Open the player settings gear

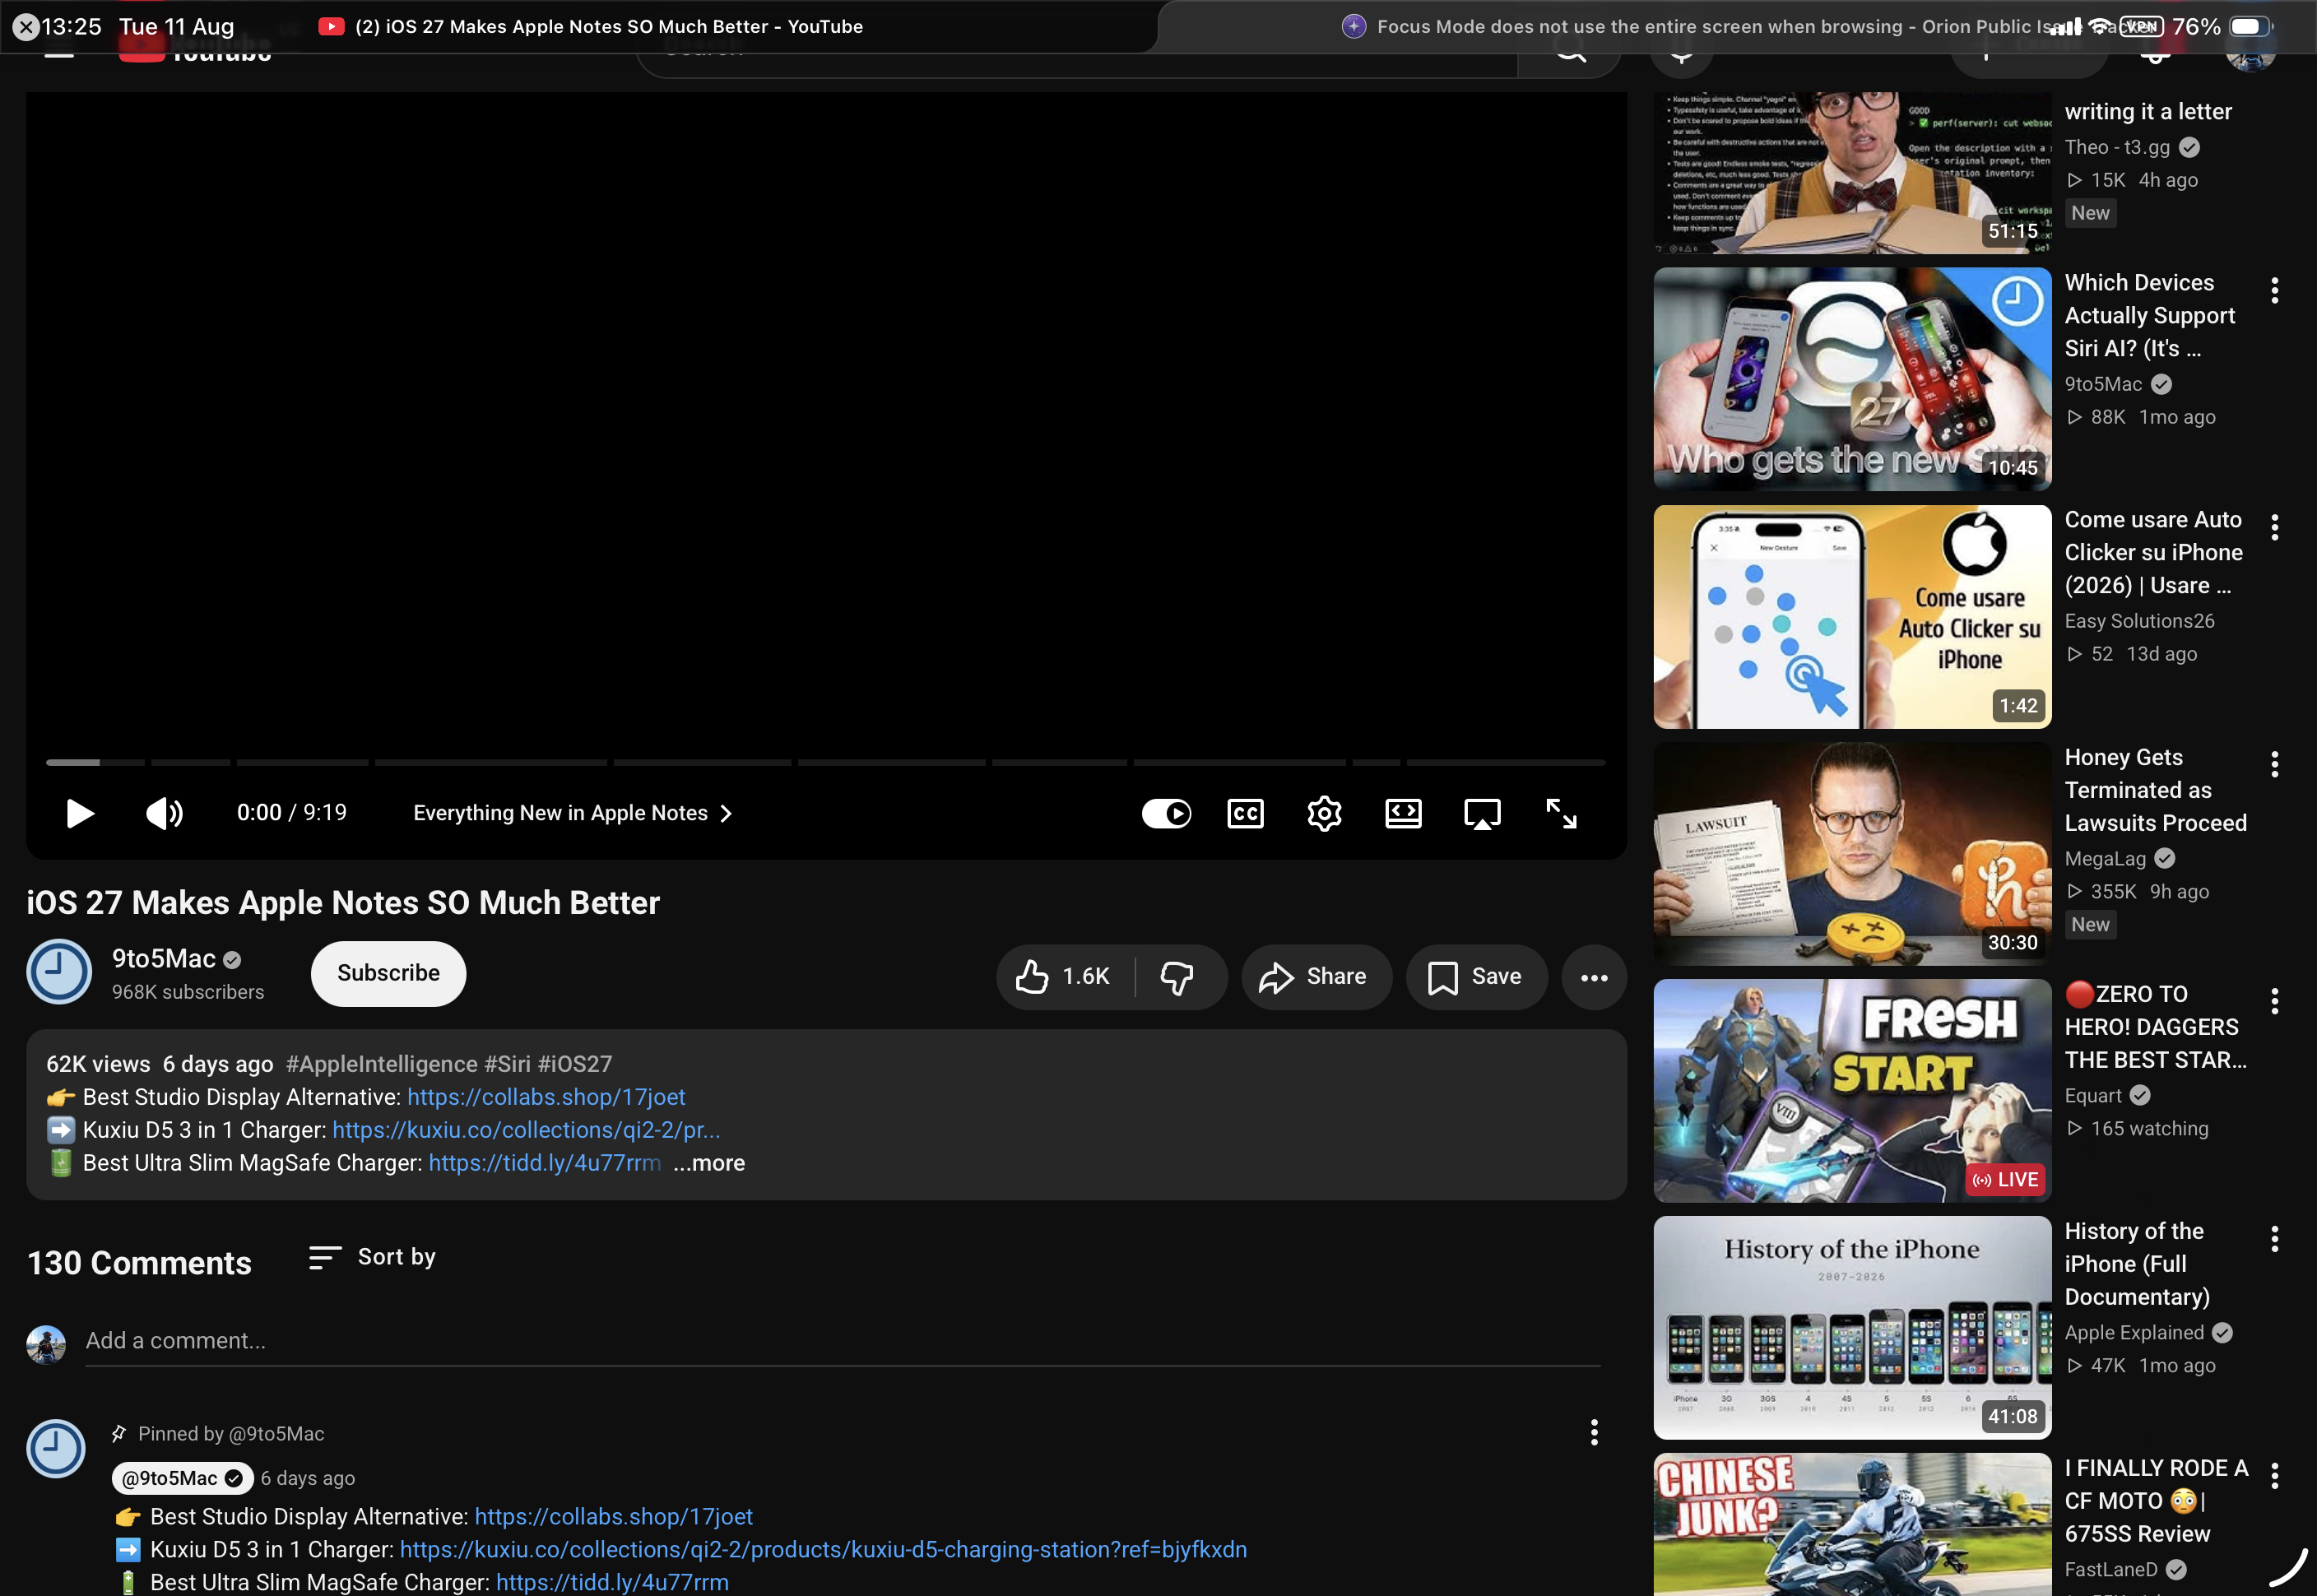pyautogui.click(x=1324, y=813)
